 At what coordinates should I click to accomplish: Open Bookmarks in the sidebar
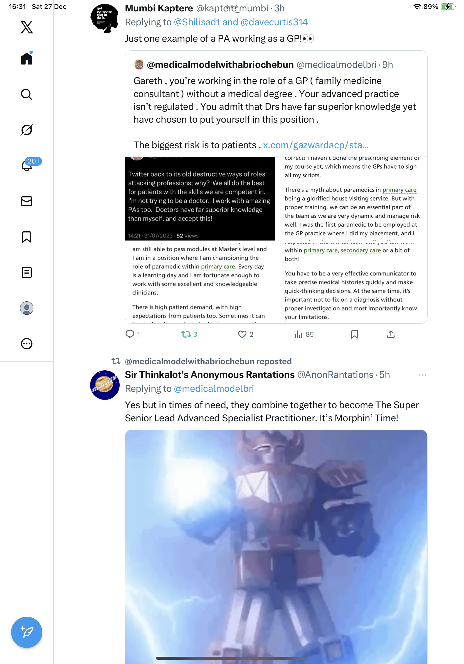(27, 237)
